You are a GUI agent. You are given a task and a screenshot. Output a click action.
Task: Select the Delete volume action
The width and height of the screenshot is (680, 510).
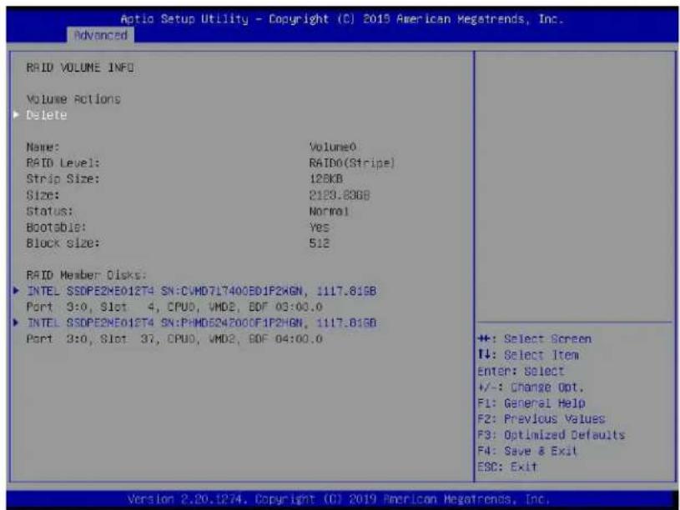pos(47,115)
